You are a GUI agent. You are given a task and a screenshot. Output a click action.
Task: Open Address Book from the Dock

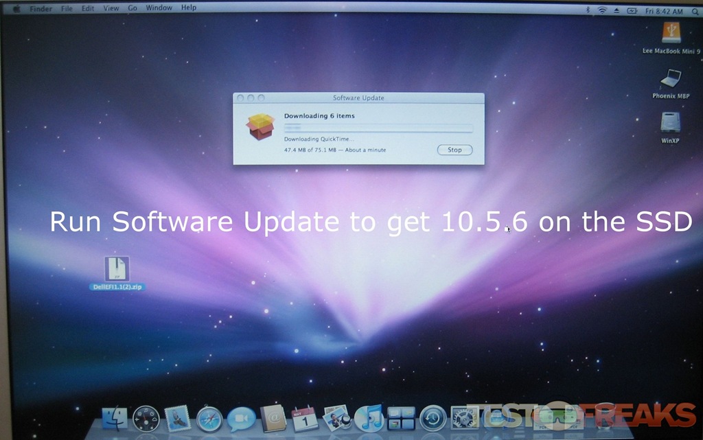tap(273, 418)
